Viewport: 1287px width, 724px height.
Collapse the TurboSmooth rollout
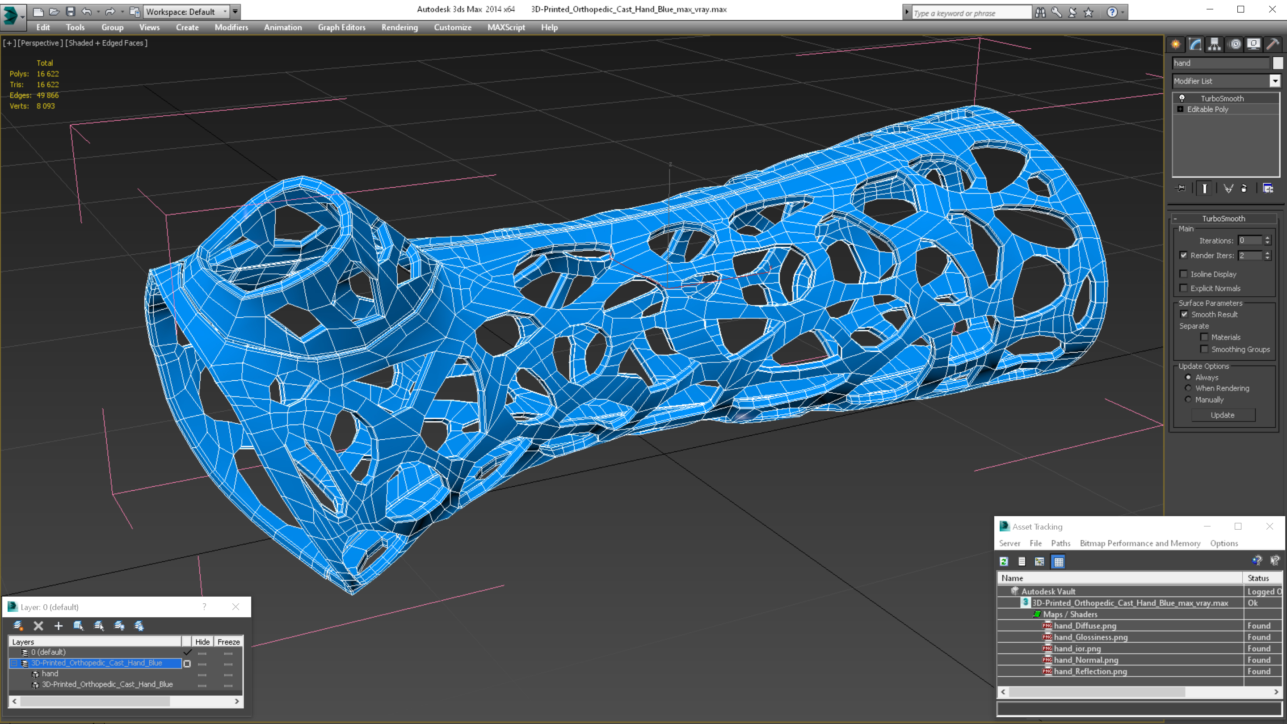click(x=1176, y=219)
